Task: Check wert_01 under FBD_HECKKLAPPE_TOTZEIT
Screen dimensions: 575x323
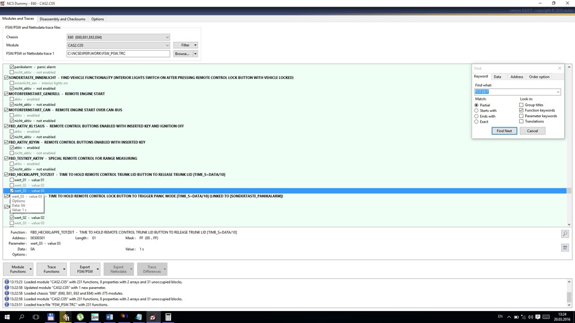Action: tap(12, 180)
